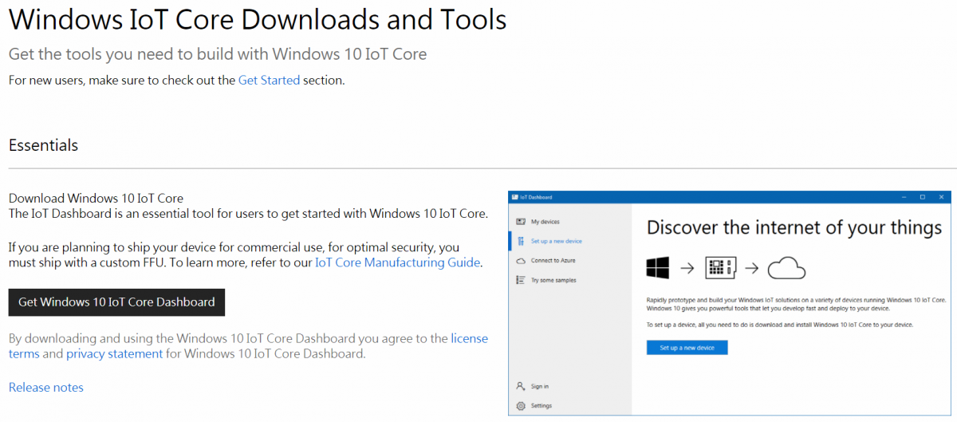Click the Set up a new device sidebar icon

coord(521,241)
